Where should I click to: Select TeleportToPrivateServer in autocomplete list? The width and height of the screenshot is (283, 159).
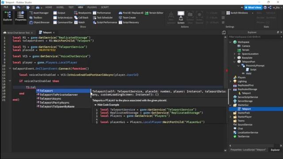tap(63, 95)
